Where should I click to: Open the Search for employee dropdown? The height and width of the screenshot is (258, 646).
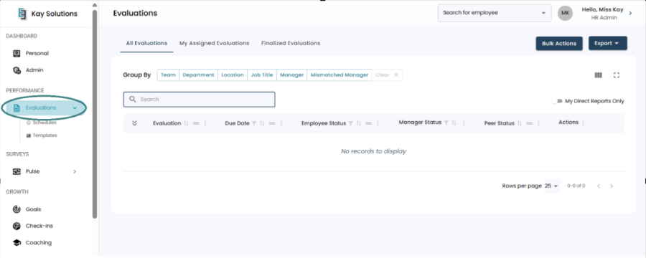[x=495, y=13]
